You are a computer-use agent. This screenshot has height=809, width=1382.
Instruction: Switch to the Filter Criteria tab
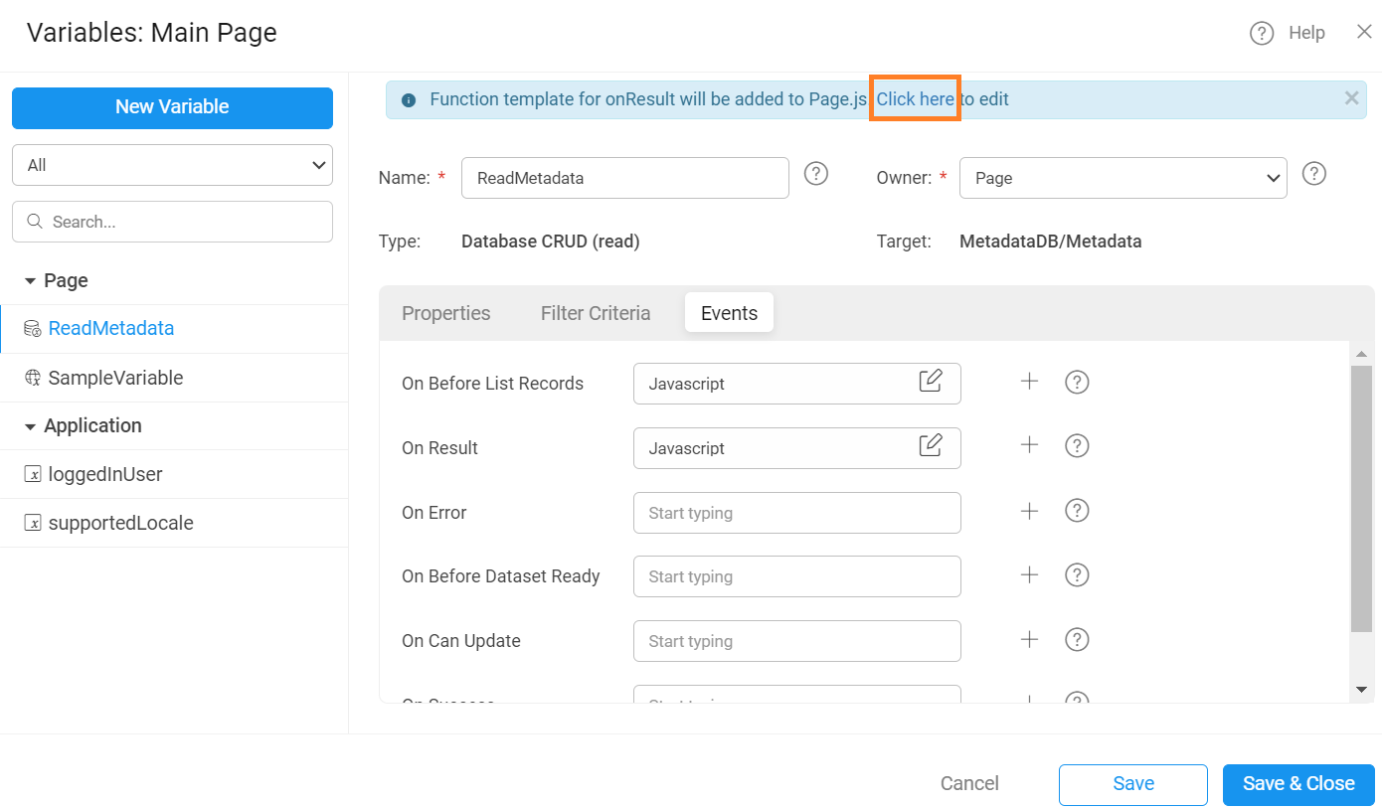(x=596, y=313)
